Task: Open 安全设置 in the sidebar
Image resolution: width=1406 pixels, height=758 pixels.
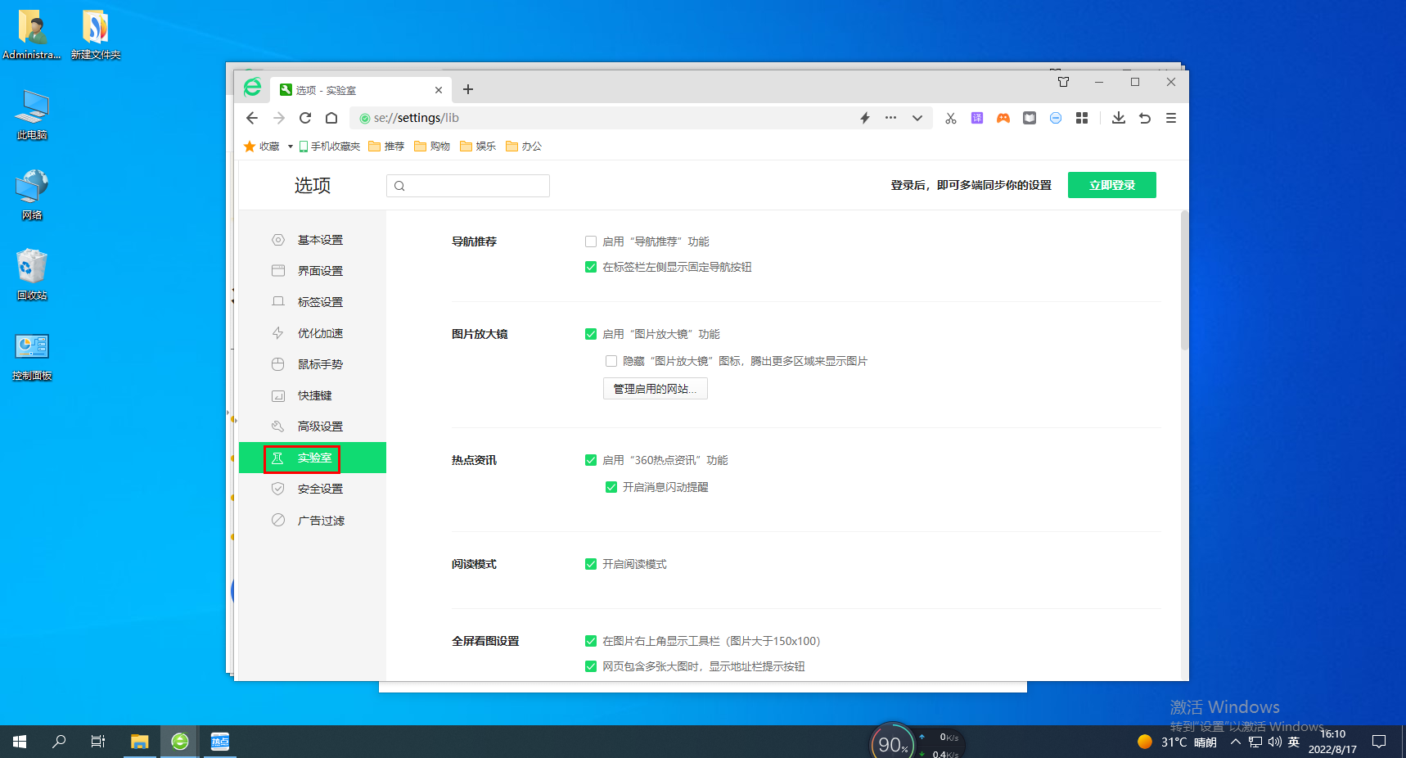Action: [x=313, y=489]
